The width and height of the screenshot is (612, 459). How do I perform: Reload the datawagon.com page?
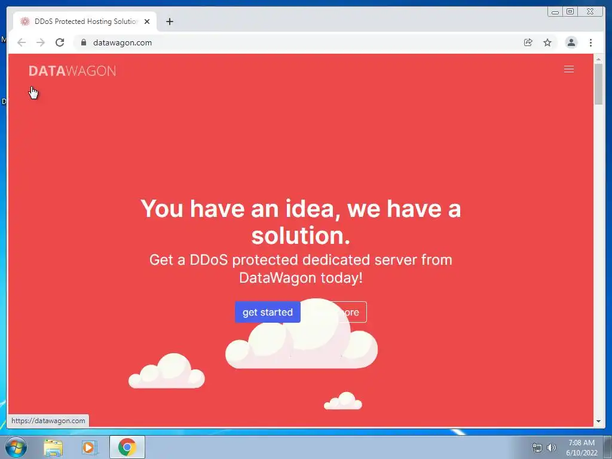tap(60, 42)
